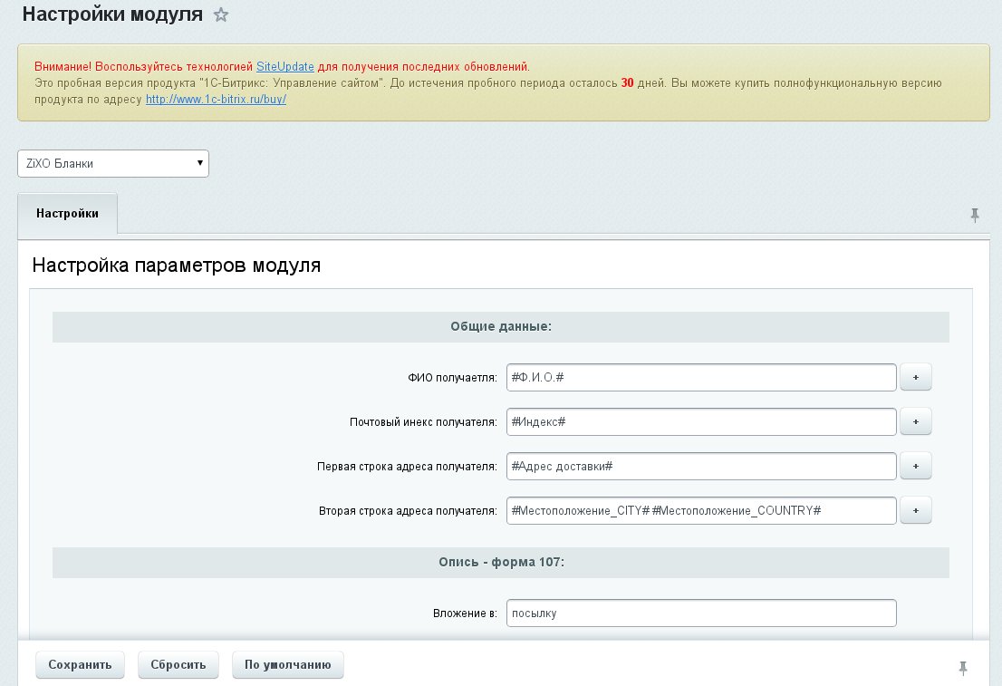Image resolution: width=1002 pixels, height=686 pixels.
Task: Click the pin icon beside the Настройки tab
Action: [975, 215]
